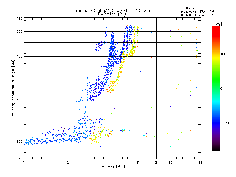Viewport: 236px width, 177px height.
Task: Click the x-axis tick label '10'
Action: click(171, 163)
